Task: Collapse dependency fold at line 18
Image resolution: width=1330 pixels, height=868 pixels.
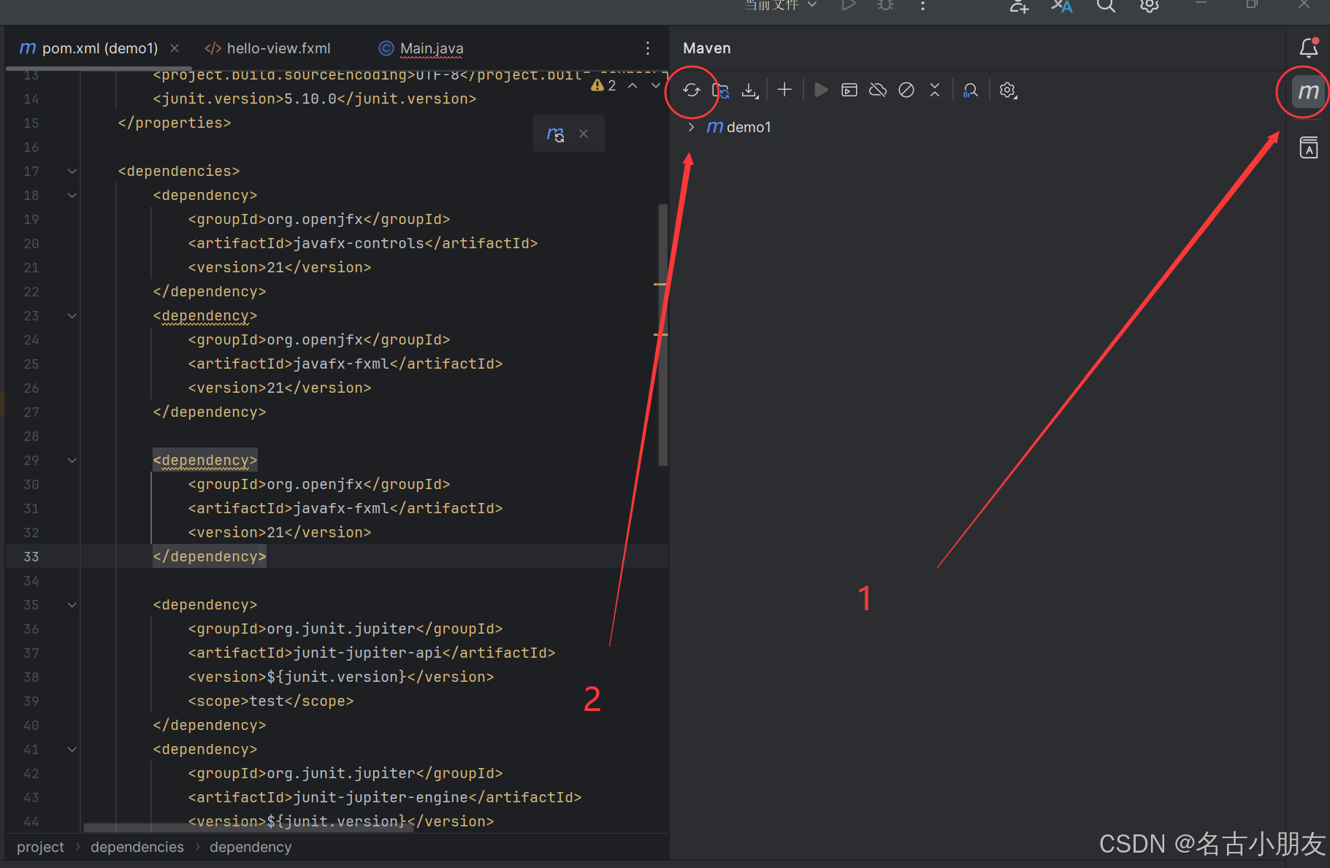Action: click(72, 196)
